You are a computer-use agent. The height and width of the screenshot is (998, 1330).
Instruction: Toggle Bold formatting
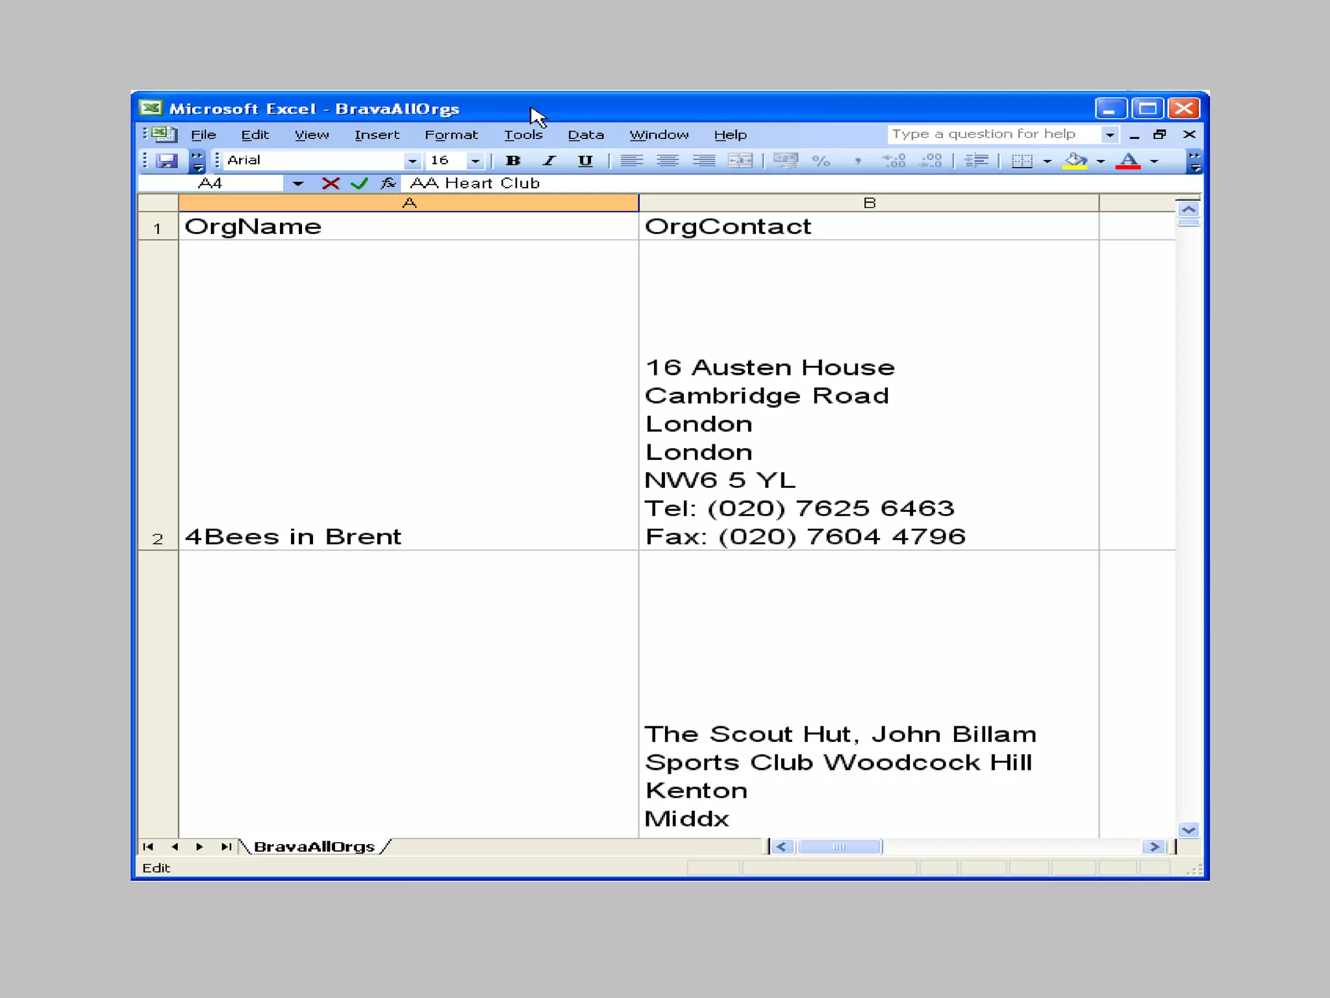tap(513, 160)
